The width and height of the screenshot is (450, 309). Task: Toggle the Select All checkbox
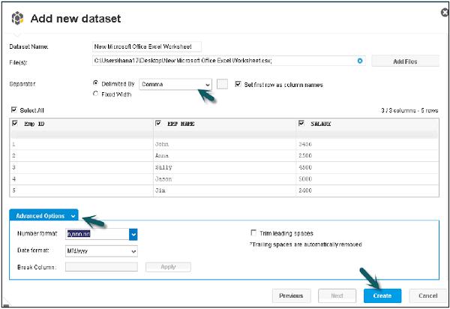click(13, 109)
